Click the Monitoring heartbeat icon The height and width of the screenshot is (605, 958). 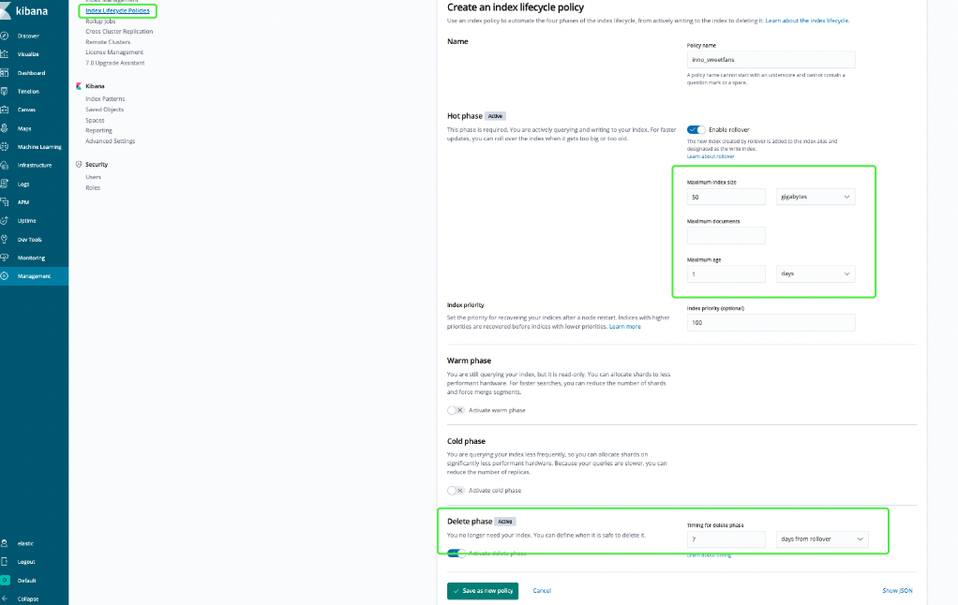6,258
